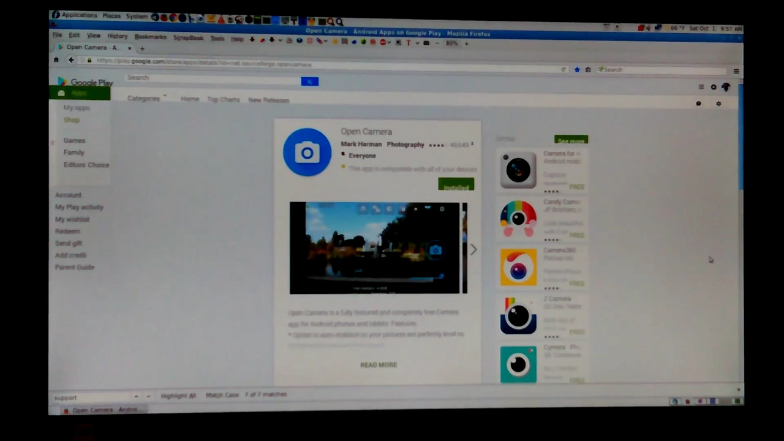Click the new tab plus button
This screenshot has width=784, height=441.
[x=142, y=48]
